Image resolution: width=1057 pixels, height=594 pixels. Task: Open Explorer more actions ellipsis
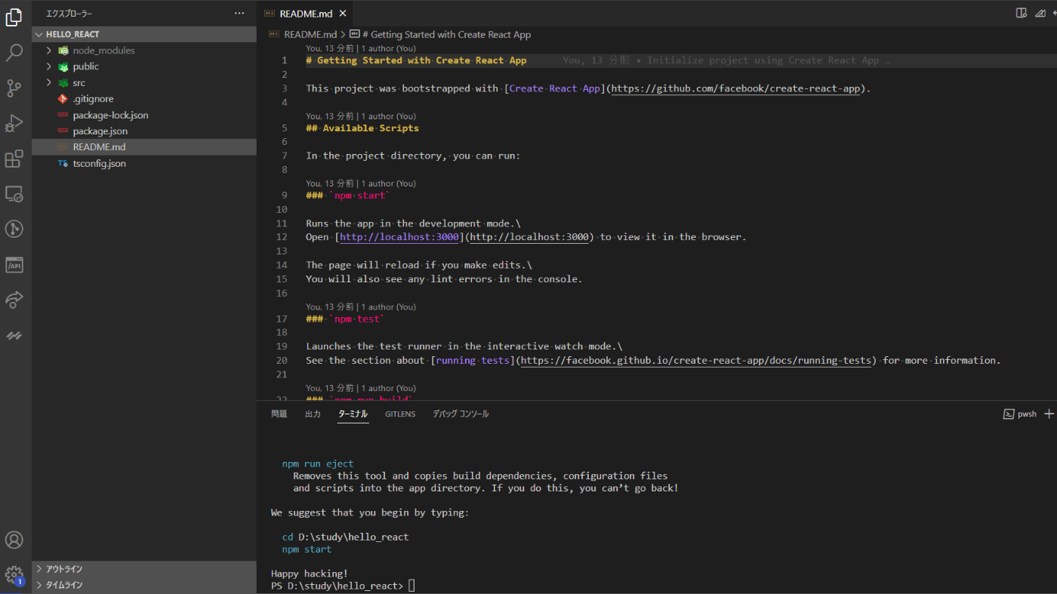point(239,14)
